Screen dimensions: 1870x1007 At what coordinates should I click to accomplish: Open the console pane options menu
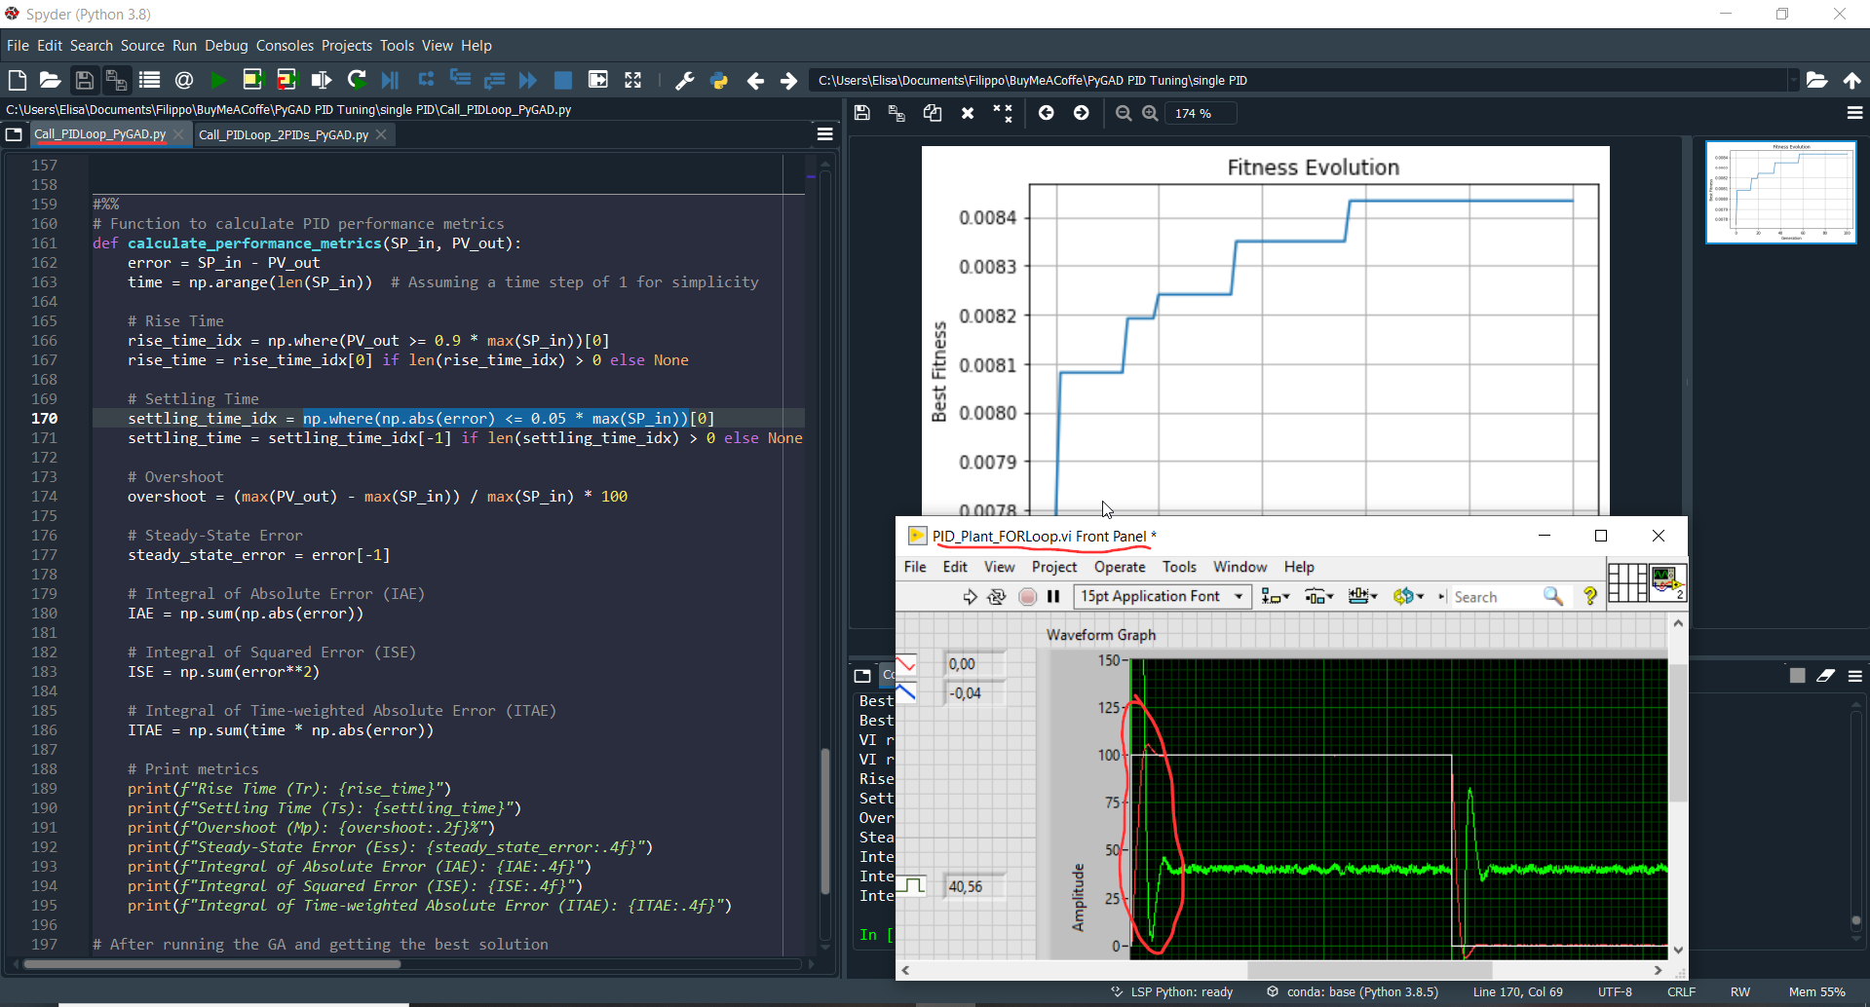tap(1854, 676)
